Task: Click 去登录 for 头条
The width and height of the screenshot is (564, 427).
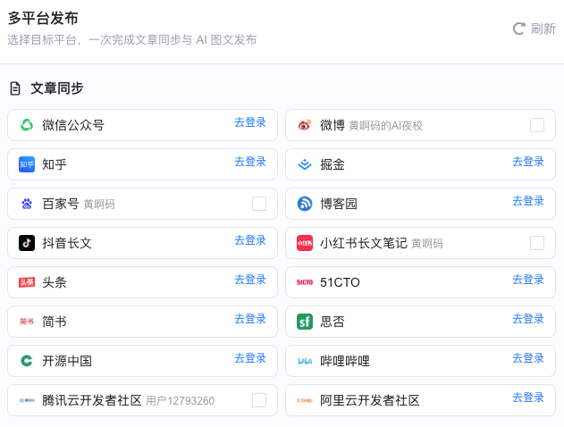Action: (250, 280)
